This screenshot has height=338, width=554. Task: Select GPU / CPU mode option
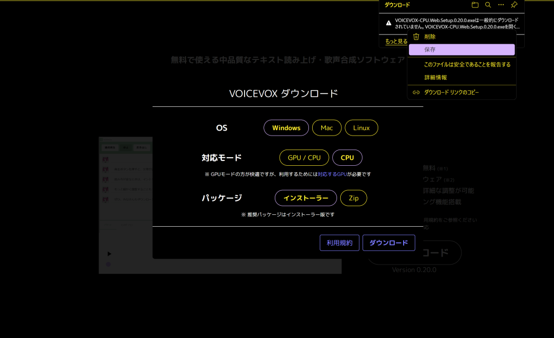[x=304, y=158]
